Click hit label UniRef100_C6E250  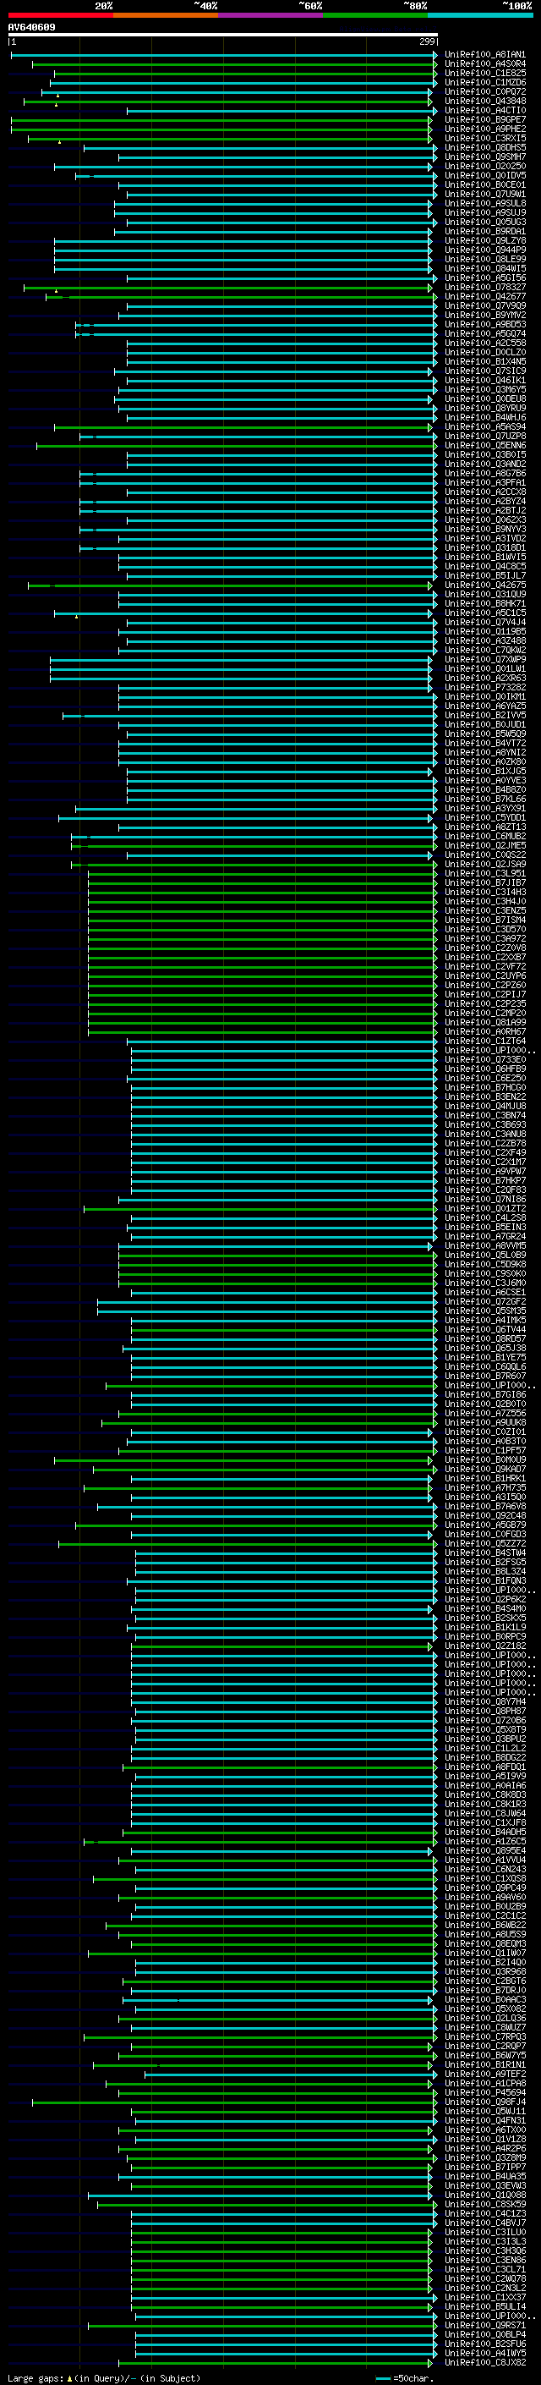tap(484, 1079)
